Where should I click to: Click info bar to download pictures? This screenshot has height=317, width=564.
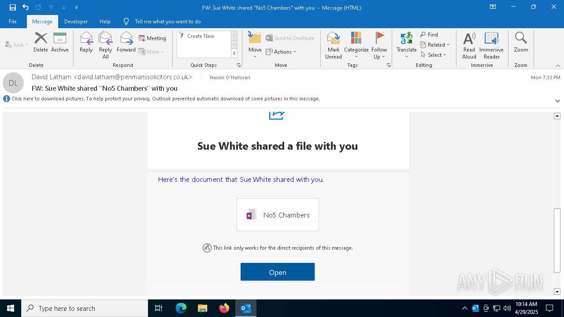coord(166,99)
